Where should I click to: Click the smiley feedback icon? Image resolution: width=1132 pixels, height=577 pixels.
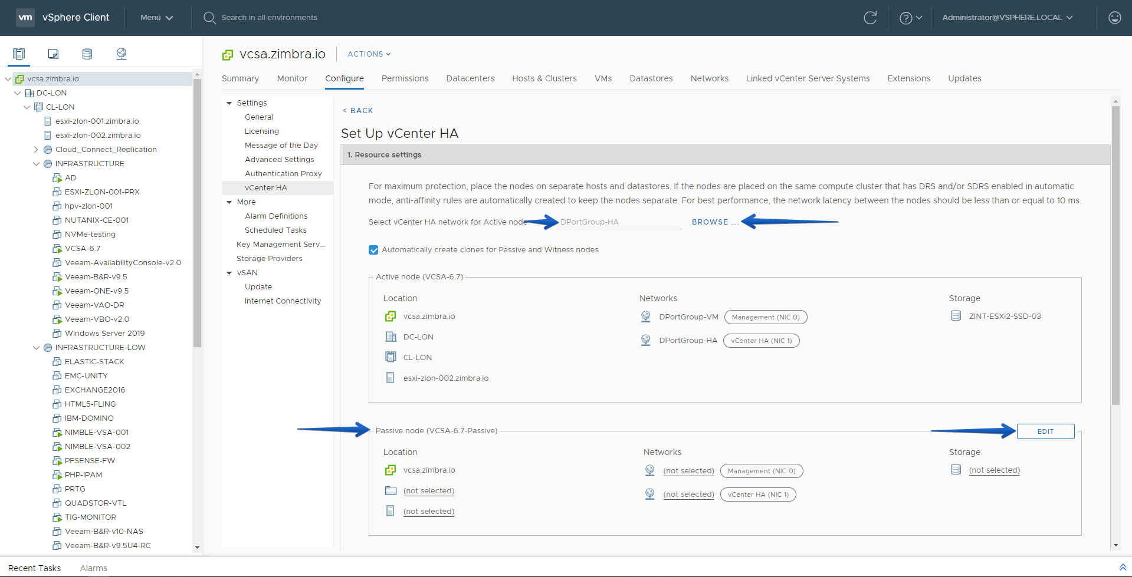click(1114, 18)
